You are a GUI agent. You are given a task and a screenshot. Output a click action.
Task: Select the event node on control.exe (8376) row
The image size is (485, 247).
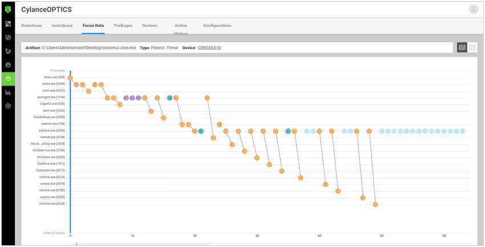325,185
